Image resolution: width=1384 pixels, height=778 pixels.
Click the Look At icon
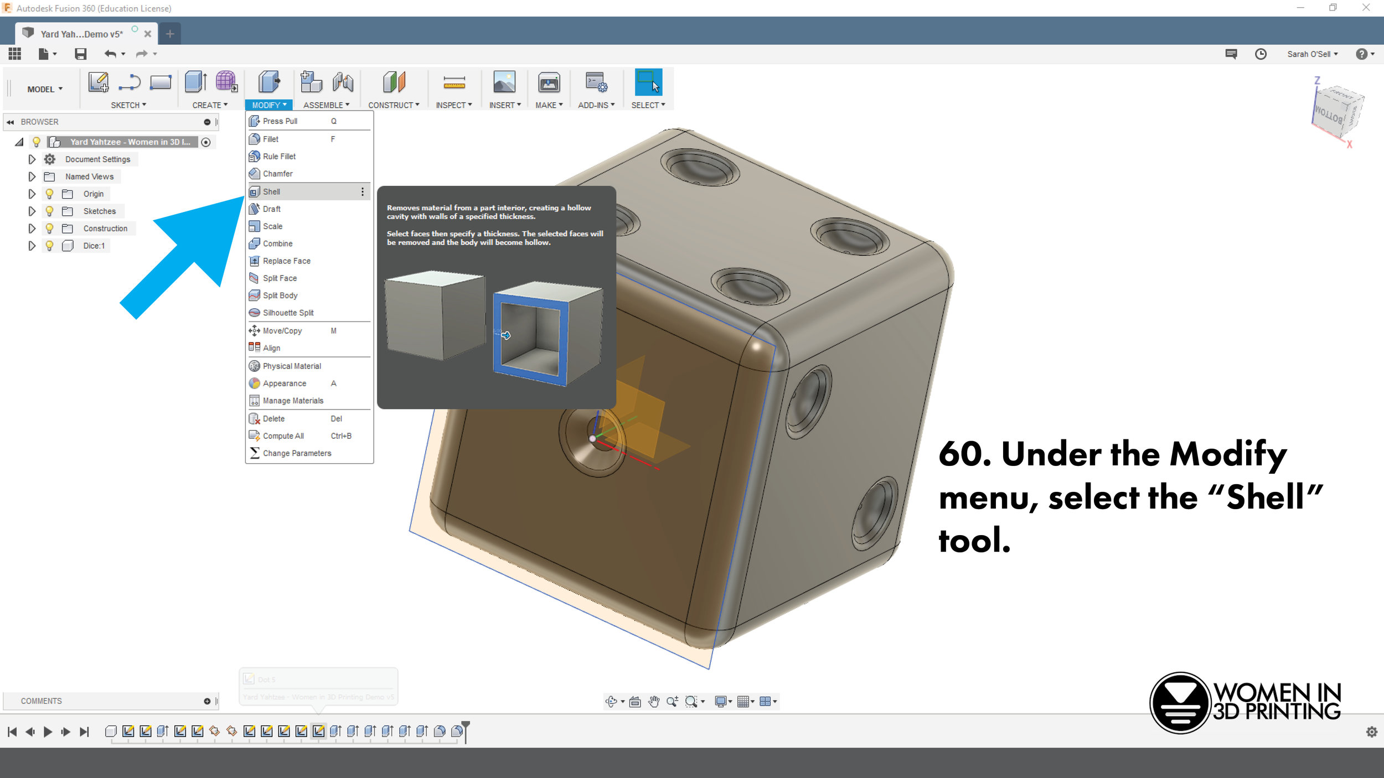(635, 702)
